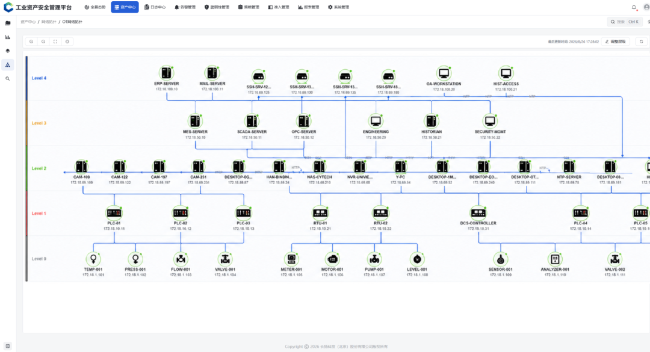Viewport: 650px width, 352px height.
Task: Select the TEMP-001 sensor node
Action: 93,259
